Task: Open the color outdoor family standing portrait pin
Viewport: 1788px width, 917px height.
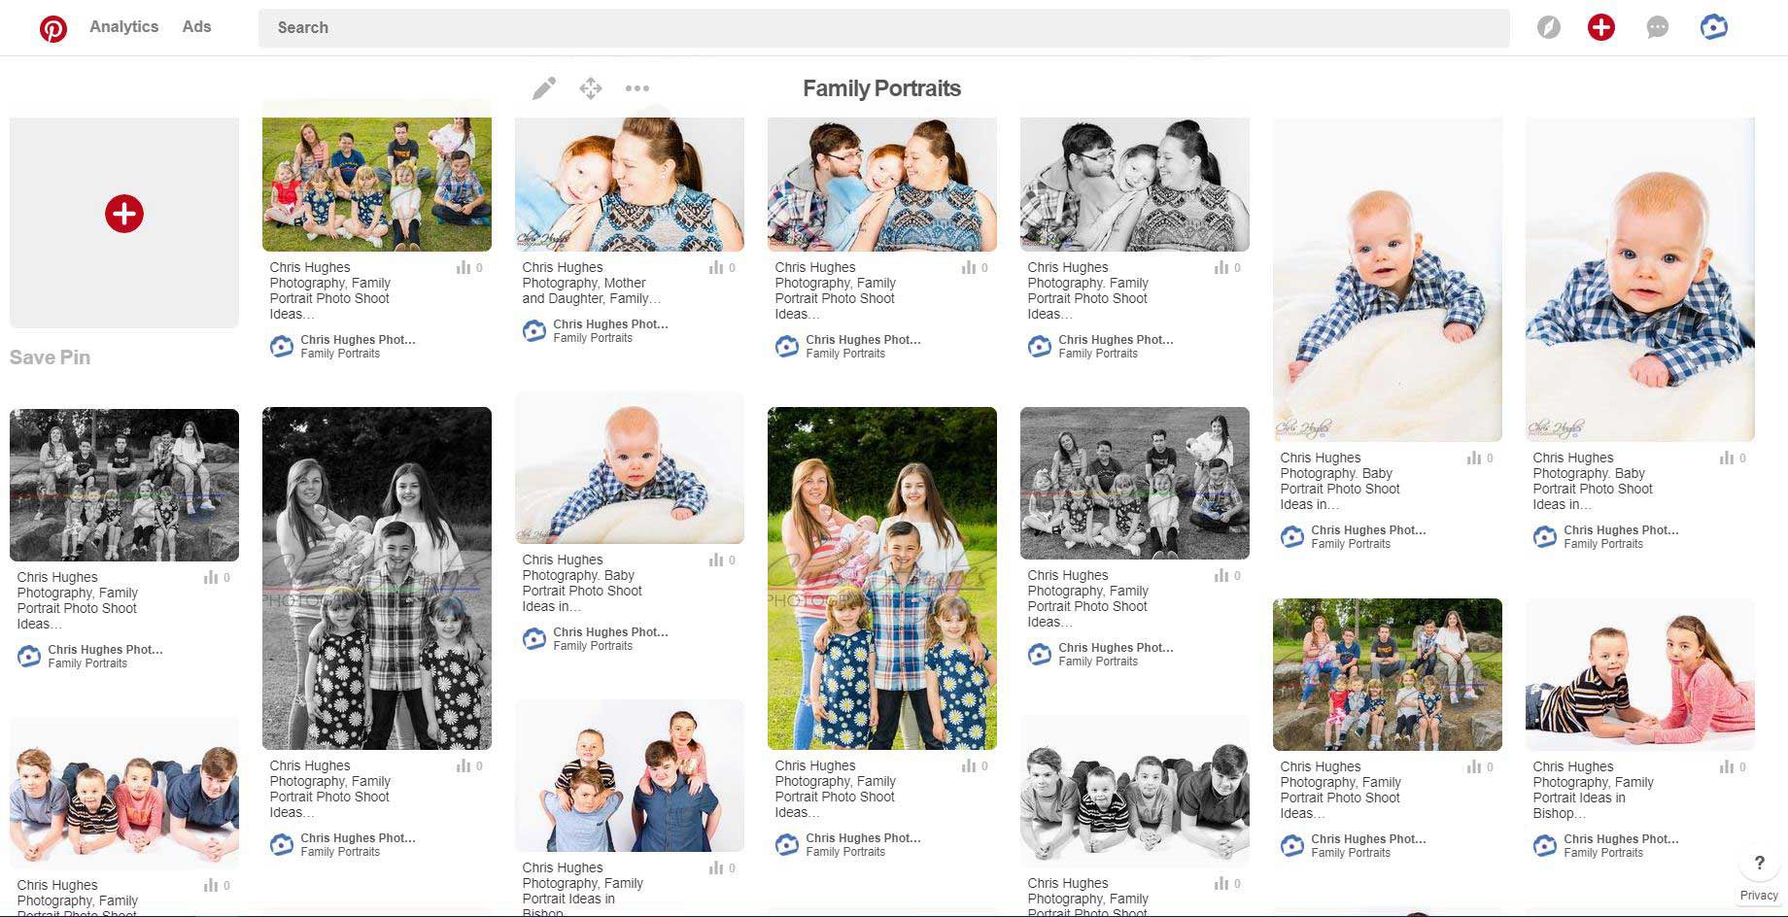Action: (881, 578)
